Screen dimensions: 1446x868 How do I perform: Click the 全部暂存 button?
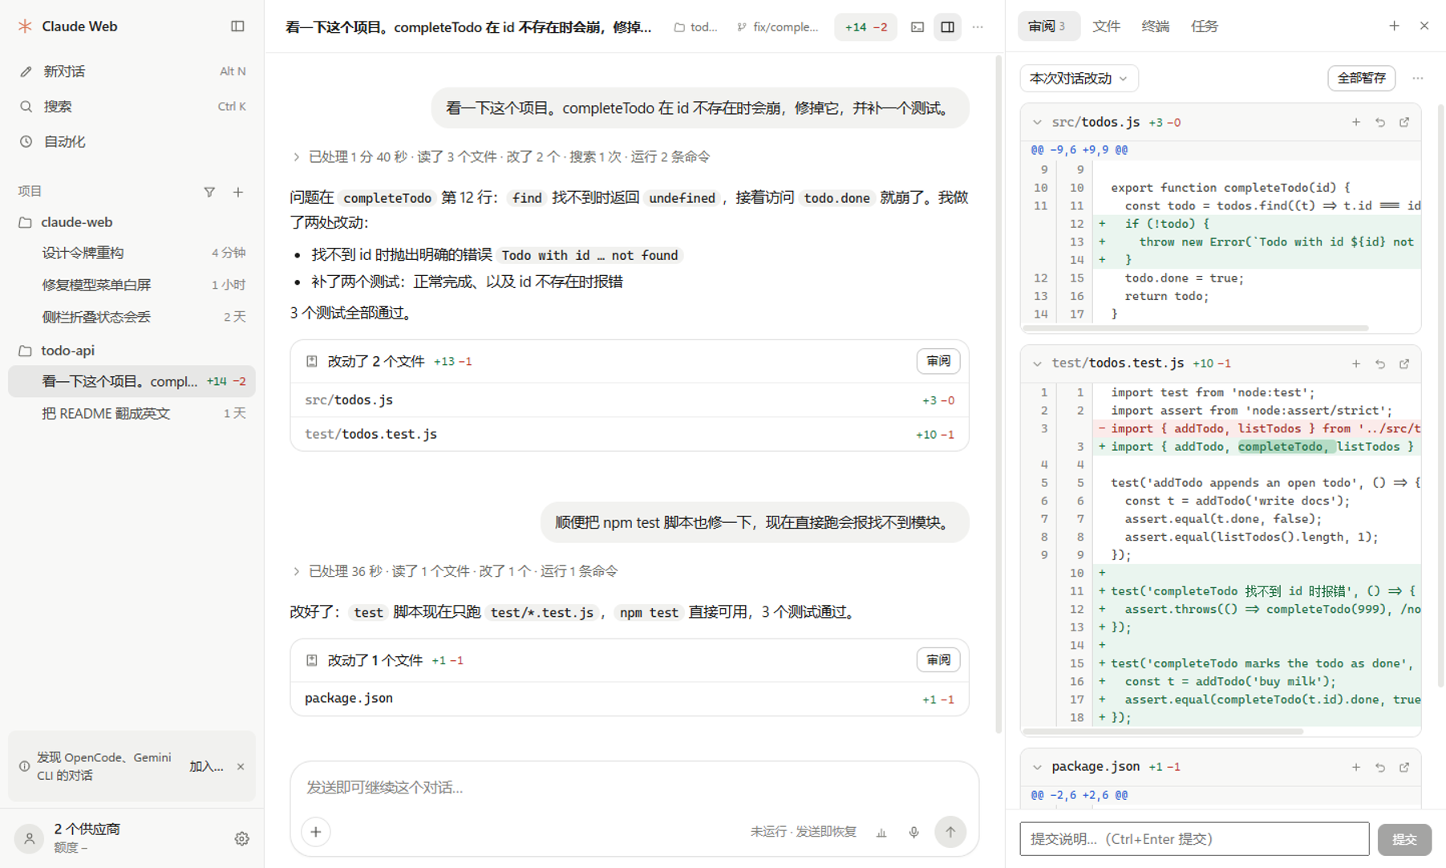(x=1361, y=79)
